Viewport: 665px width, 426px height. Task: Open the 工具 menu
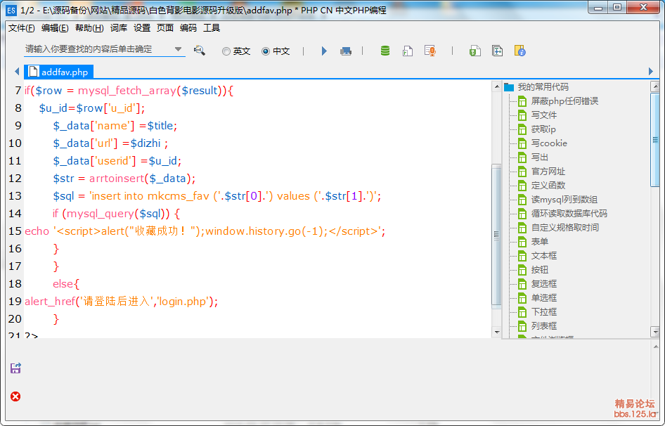(x=212, y=28)
